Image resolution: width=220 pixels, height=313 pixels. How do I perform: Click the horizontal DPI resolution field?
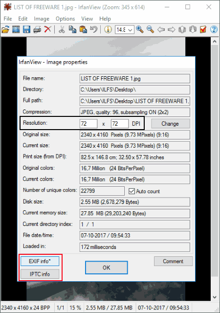point(88,124)
